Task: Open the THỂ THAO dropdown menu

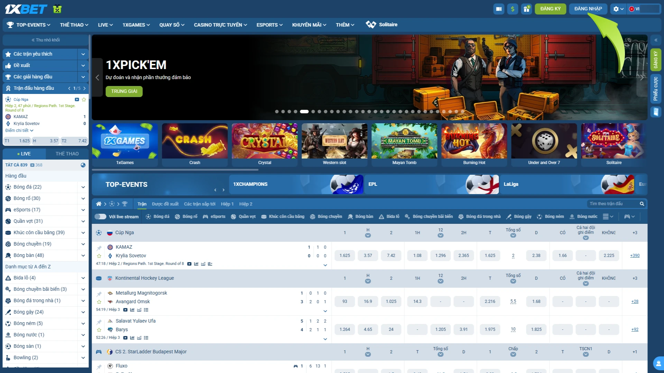Action: point(74,25)
